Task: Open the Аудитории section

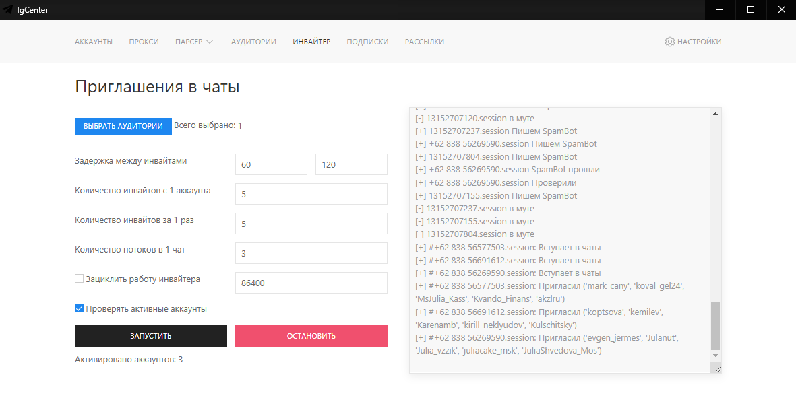Action: (253, 42)
